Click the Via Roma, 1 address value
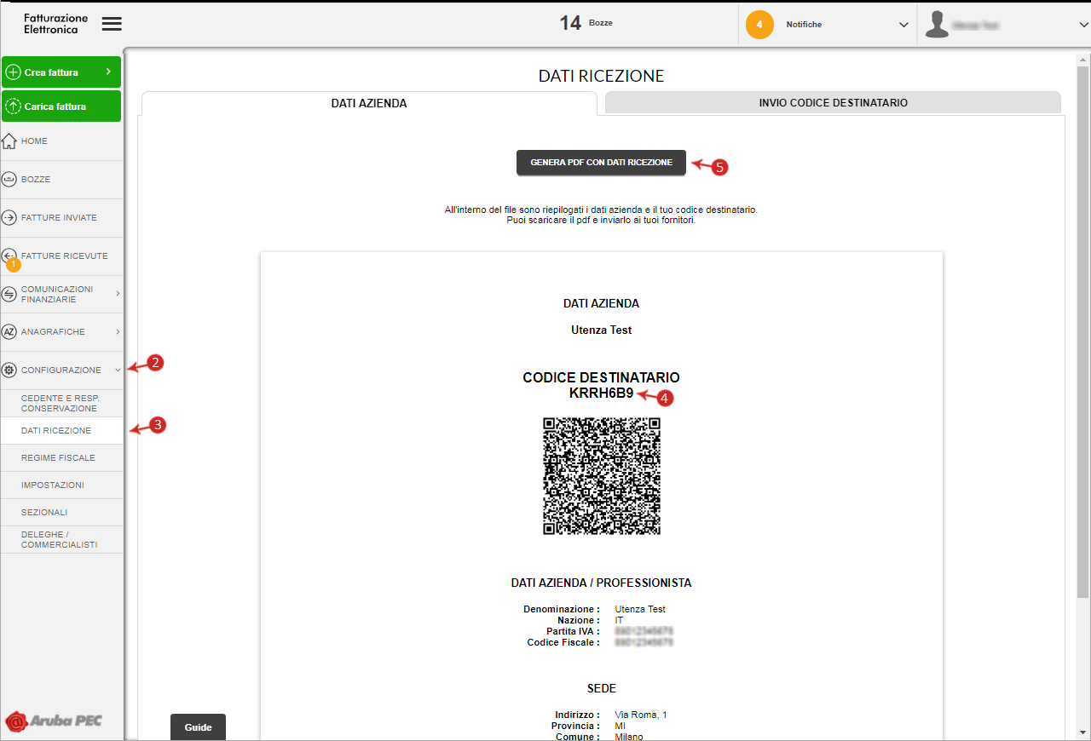 pos(641,715)
